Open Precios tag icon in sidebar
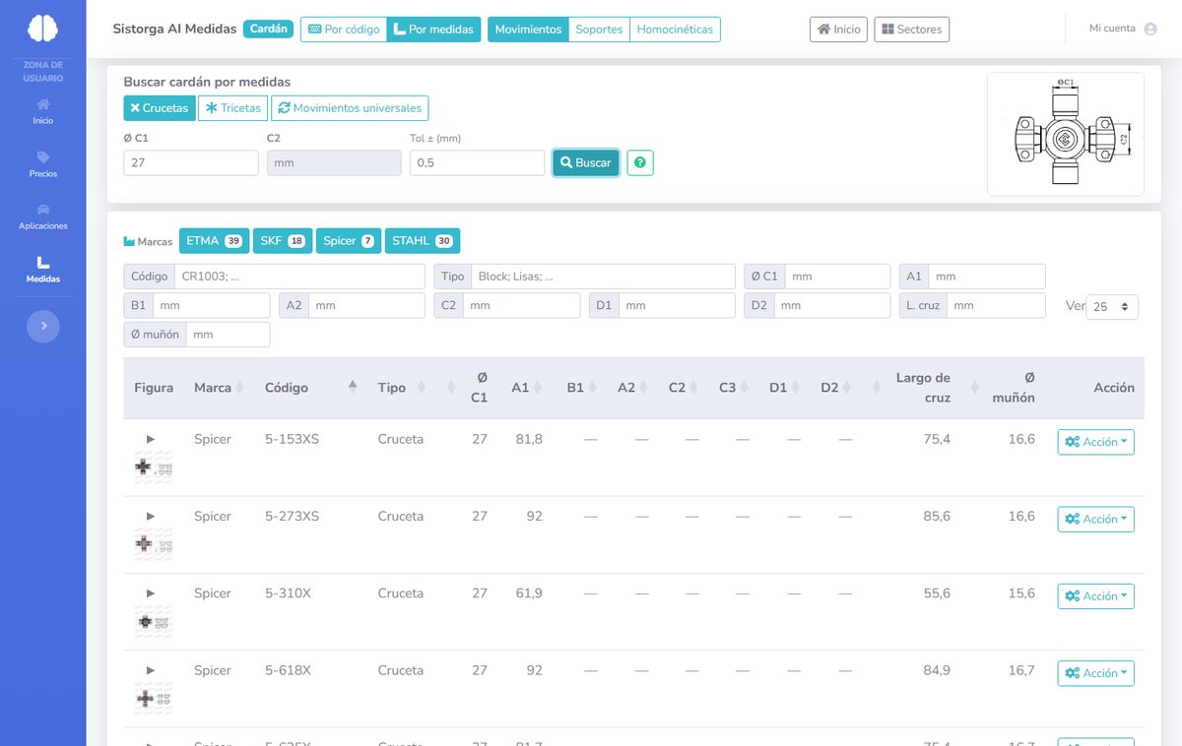The width and height of the screenshot is (1182, 746). [42, 156]
